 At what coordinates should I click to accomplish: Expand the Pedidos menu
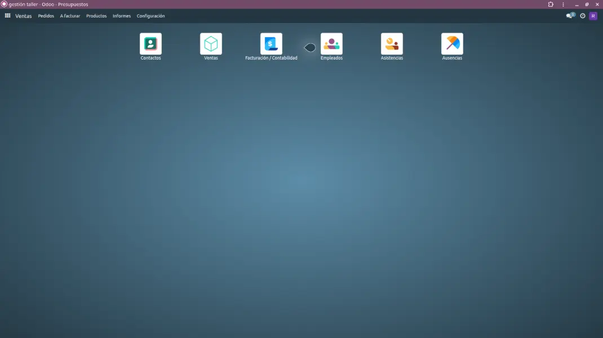click(46, 16)
